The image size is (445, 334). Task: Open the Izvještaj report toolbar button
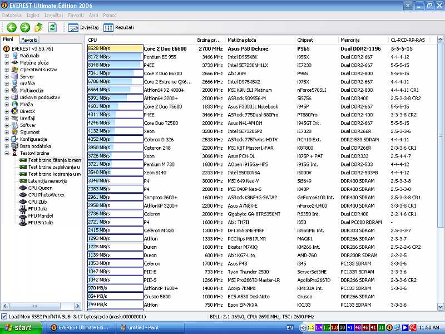click(83, 27)
